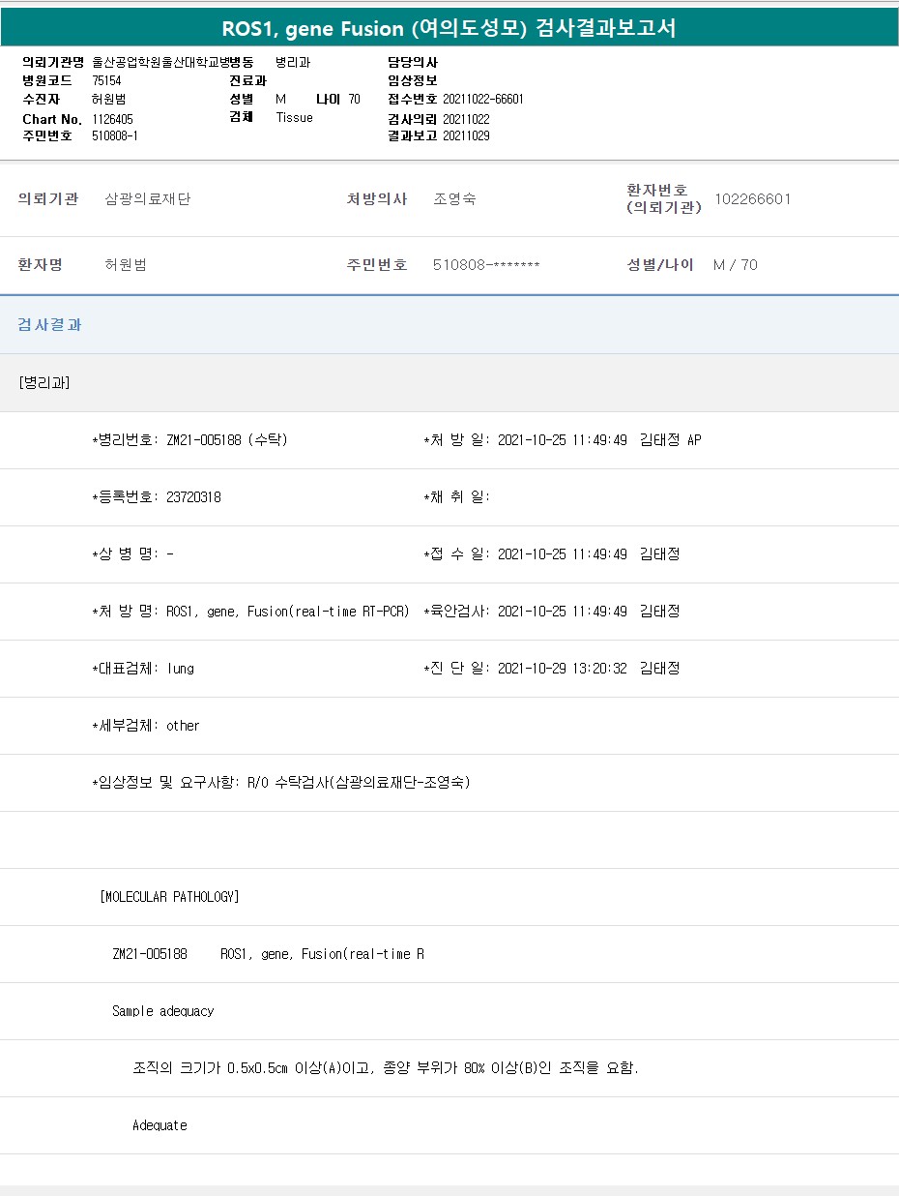The image size is (899, 1196).
Task: Select the patient number 102266601
Action: pyautogui.click(x=752, y=199)
